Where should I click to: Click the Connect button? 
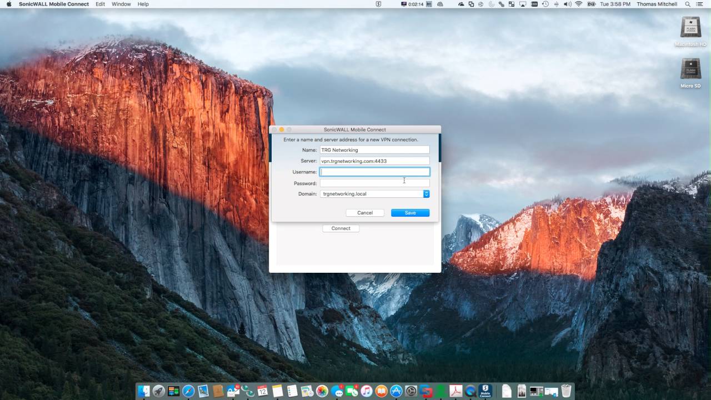(x=341, y=228)
